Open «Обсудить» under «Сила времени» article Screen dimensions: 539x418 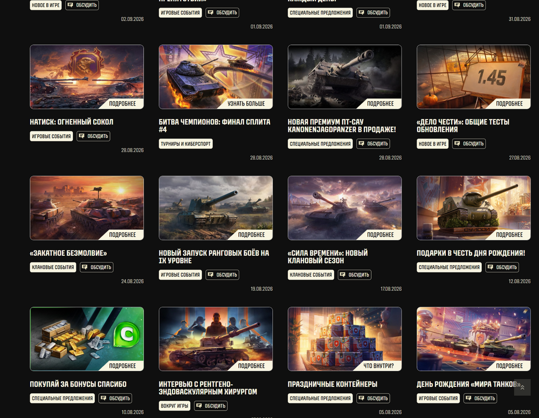pos(355,275)
